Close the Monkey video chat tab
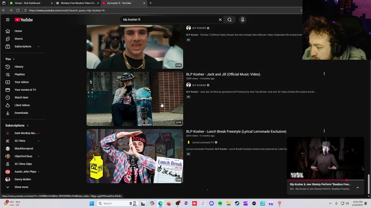371x208 pixels. click(98, 3)
